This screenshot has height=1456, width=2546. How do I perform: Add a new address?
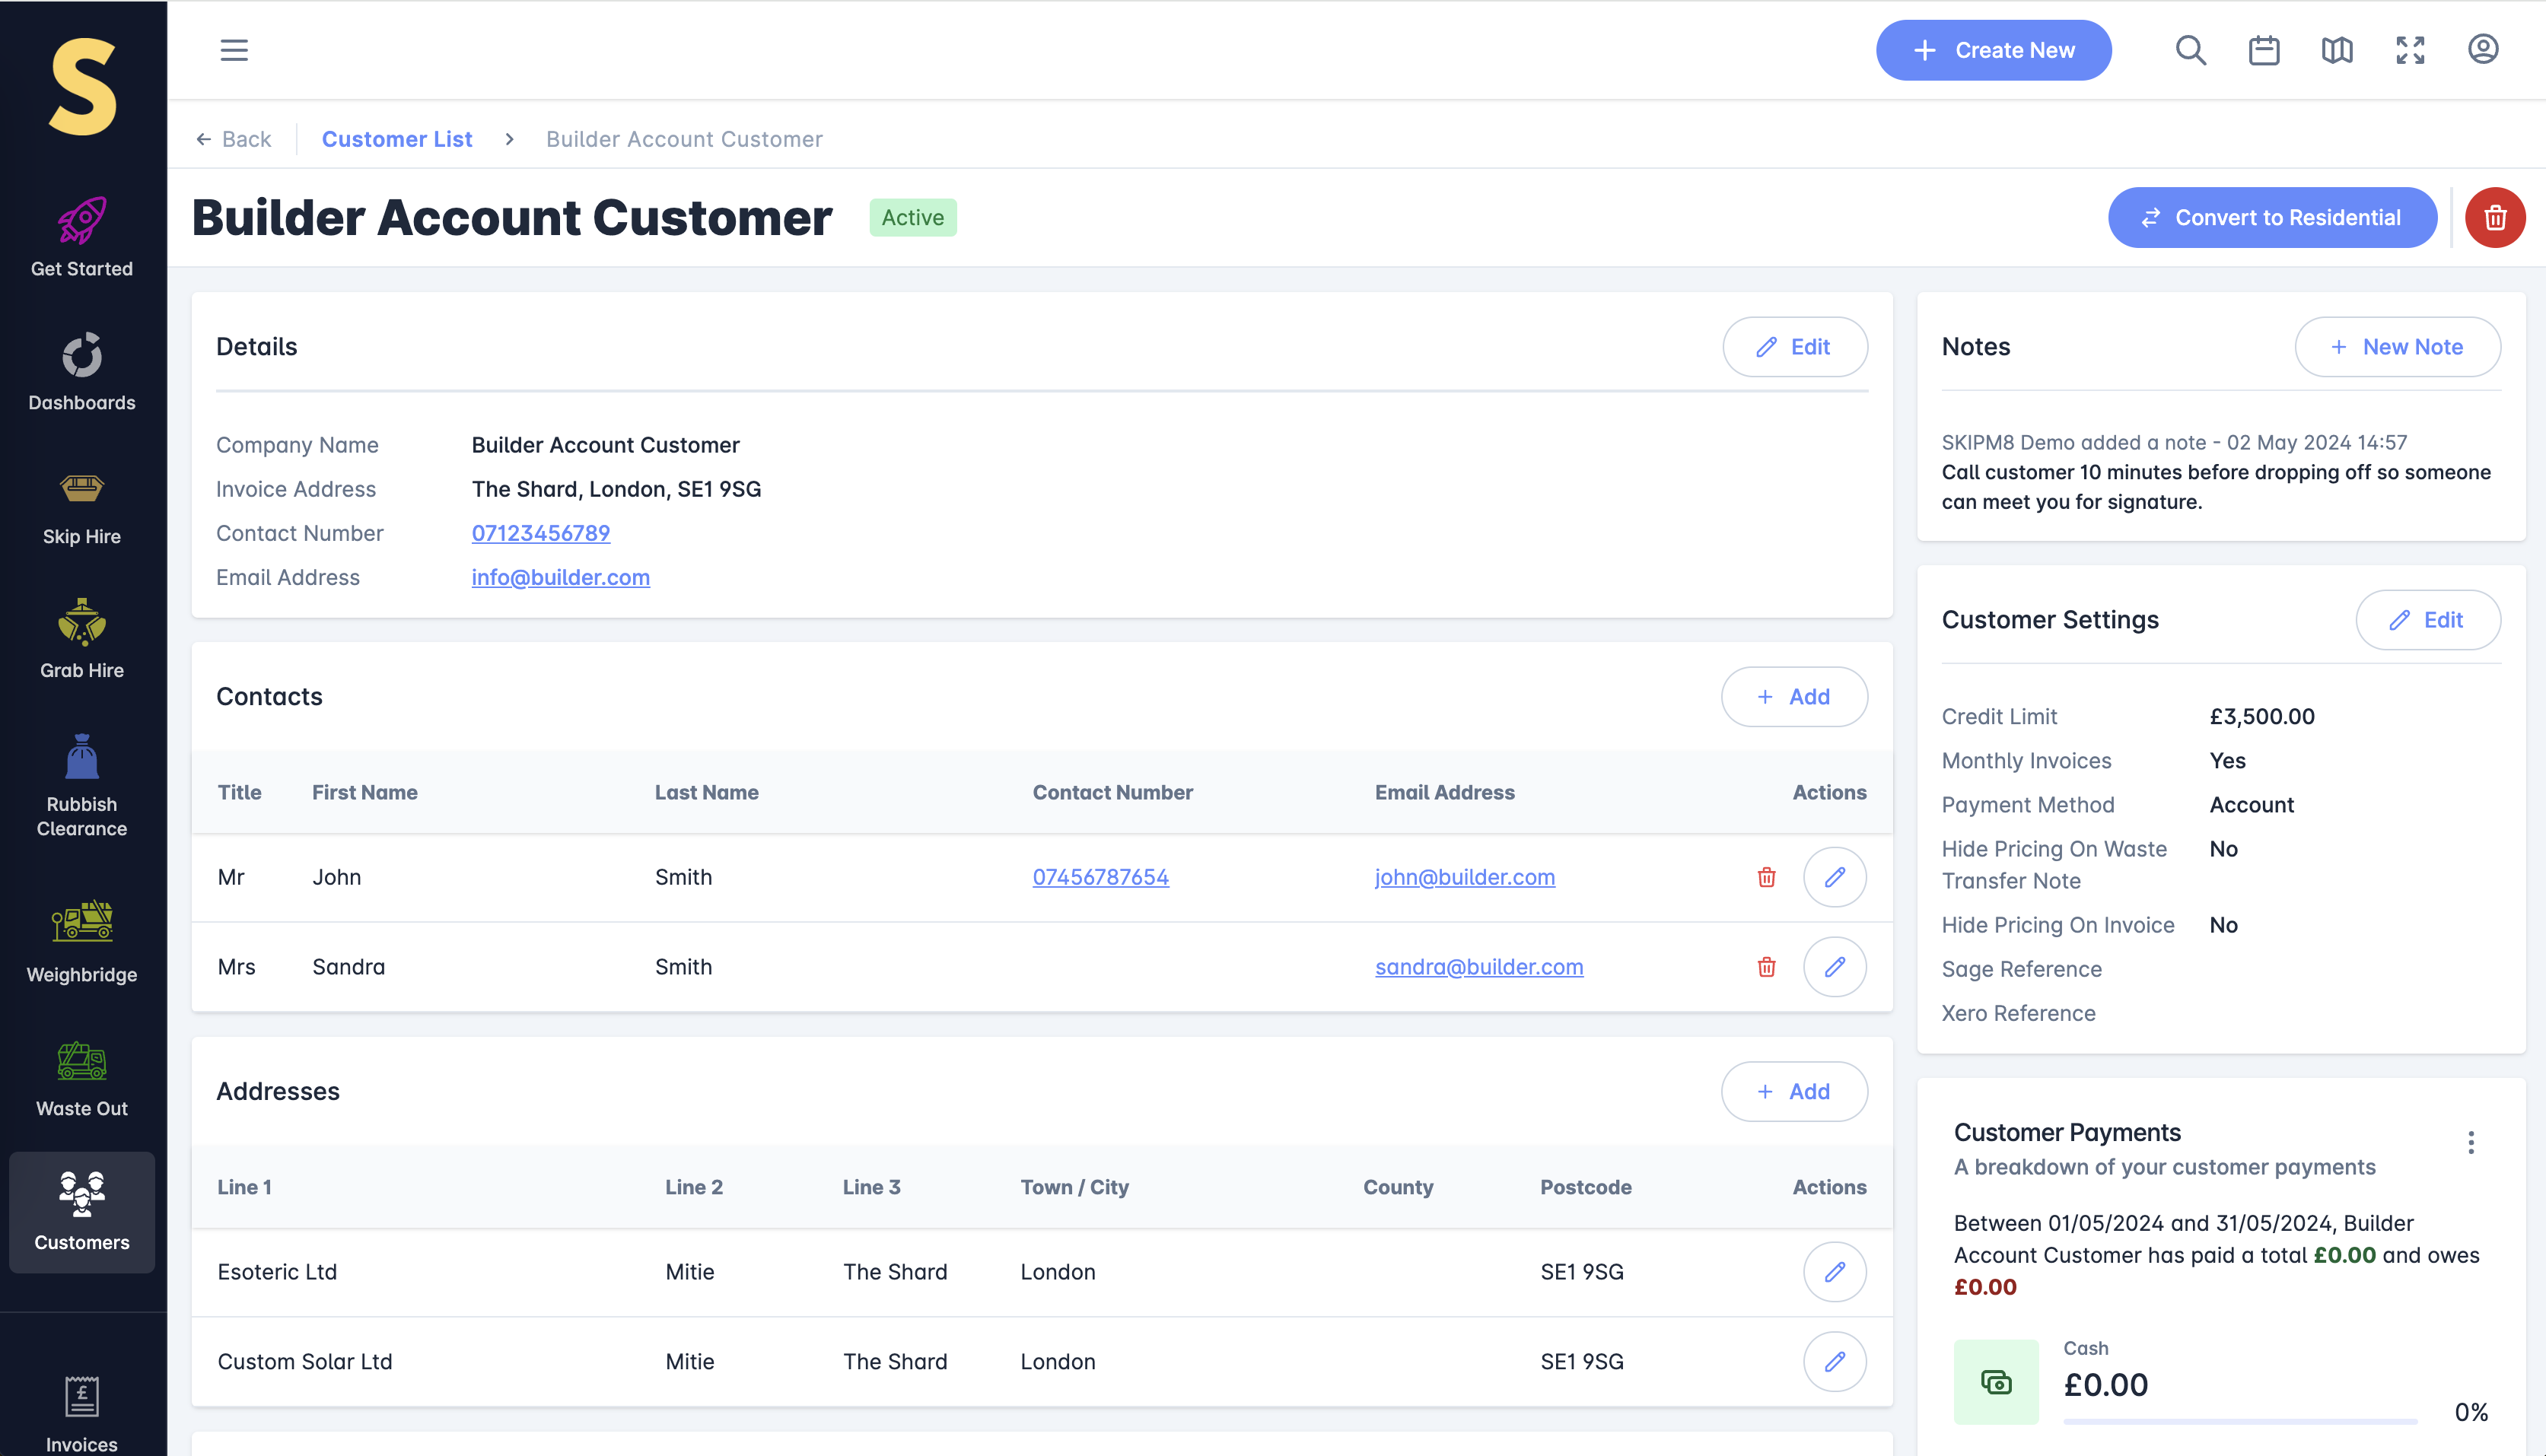1795,1092
